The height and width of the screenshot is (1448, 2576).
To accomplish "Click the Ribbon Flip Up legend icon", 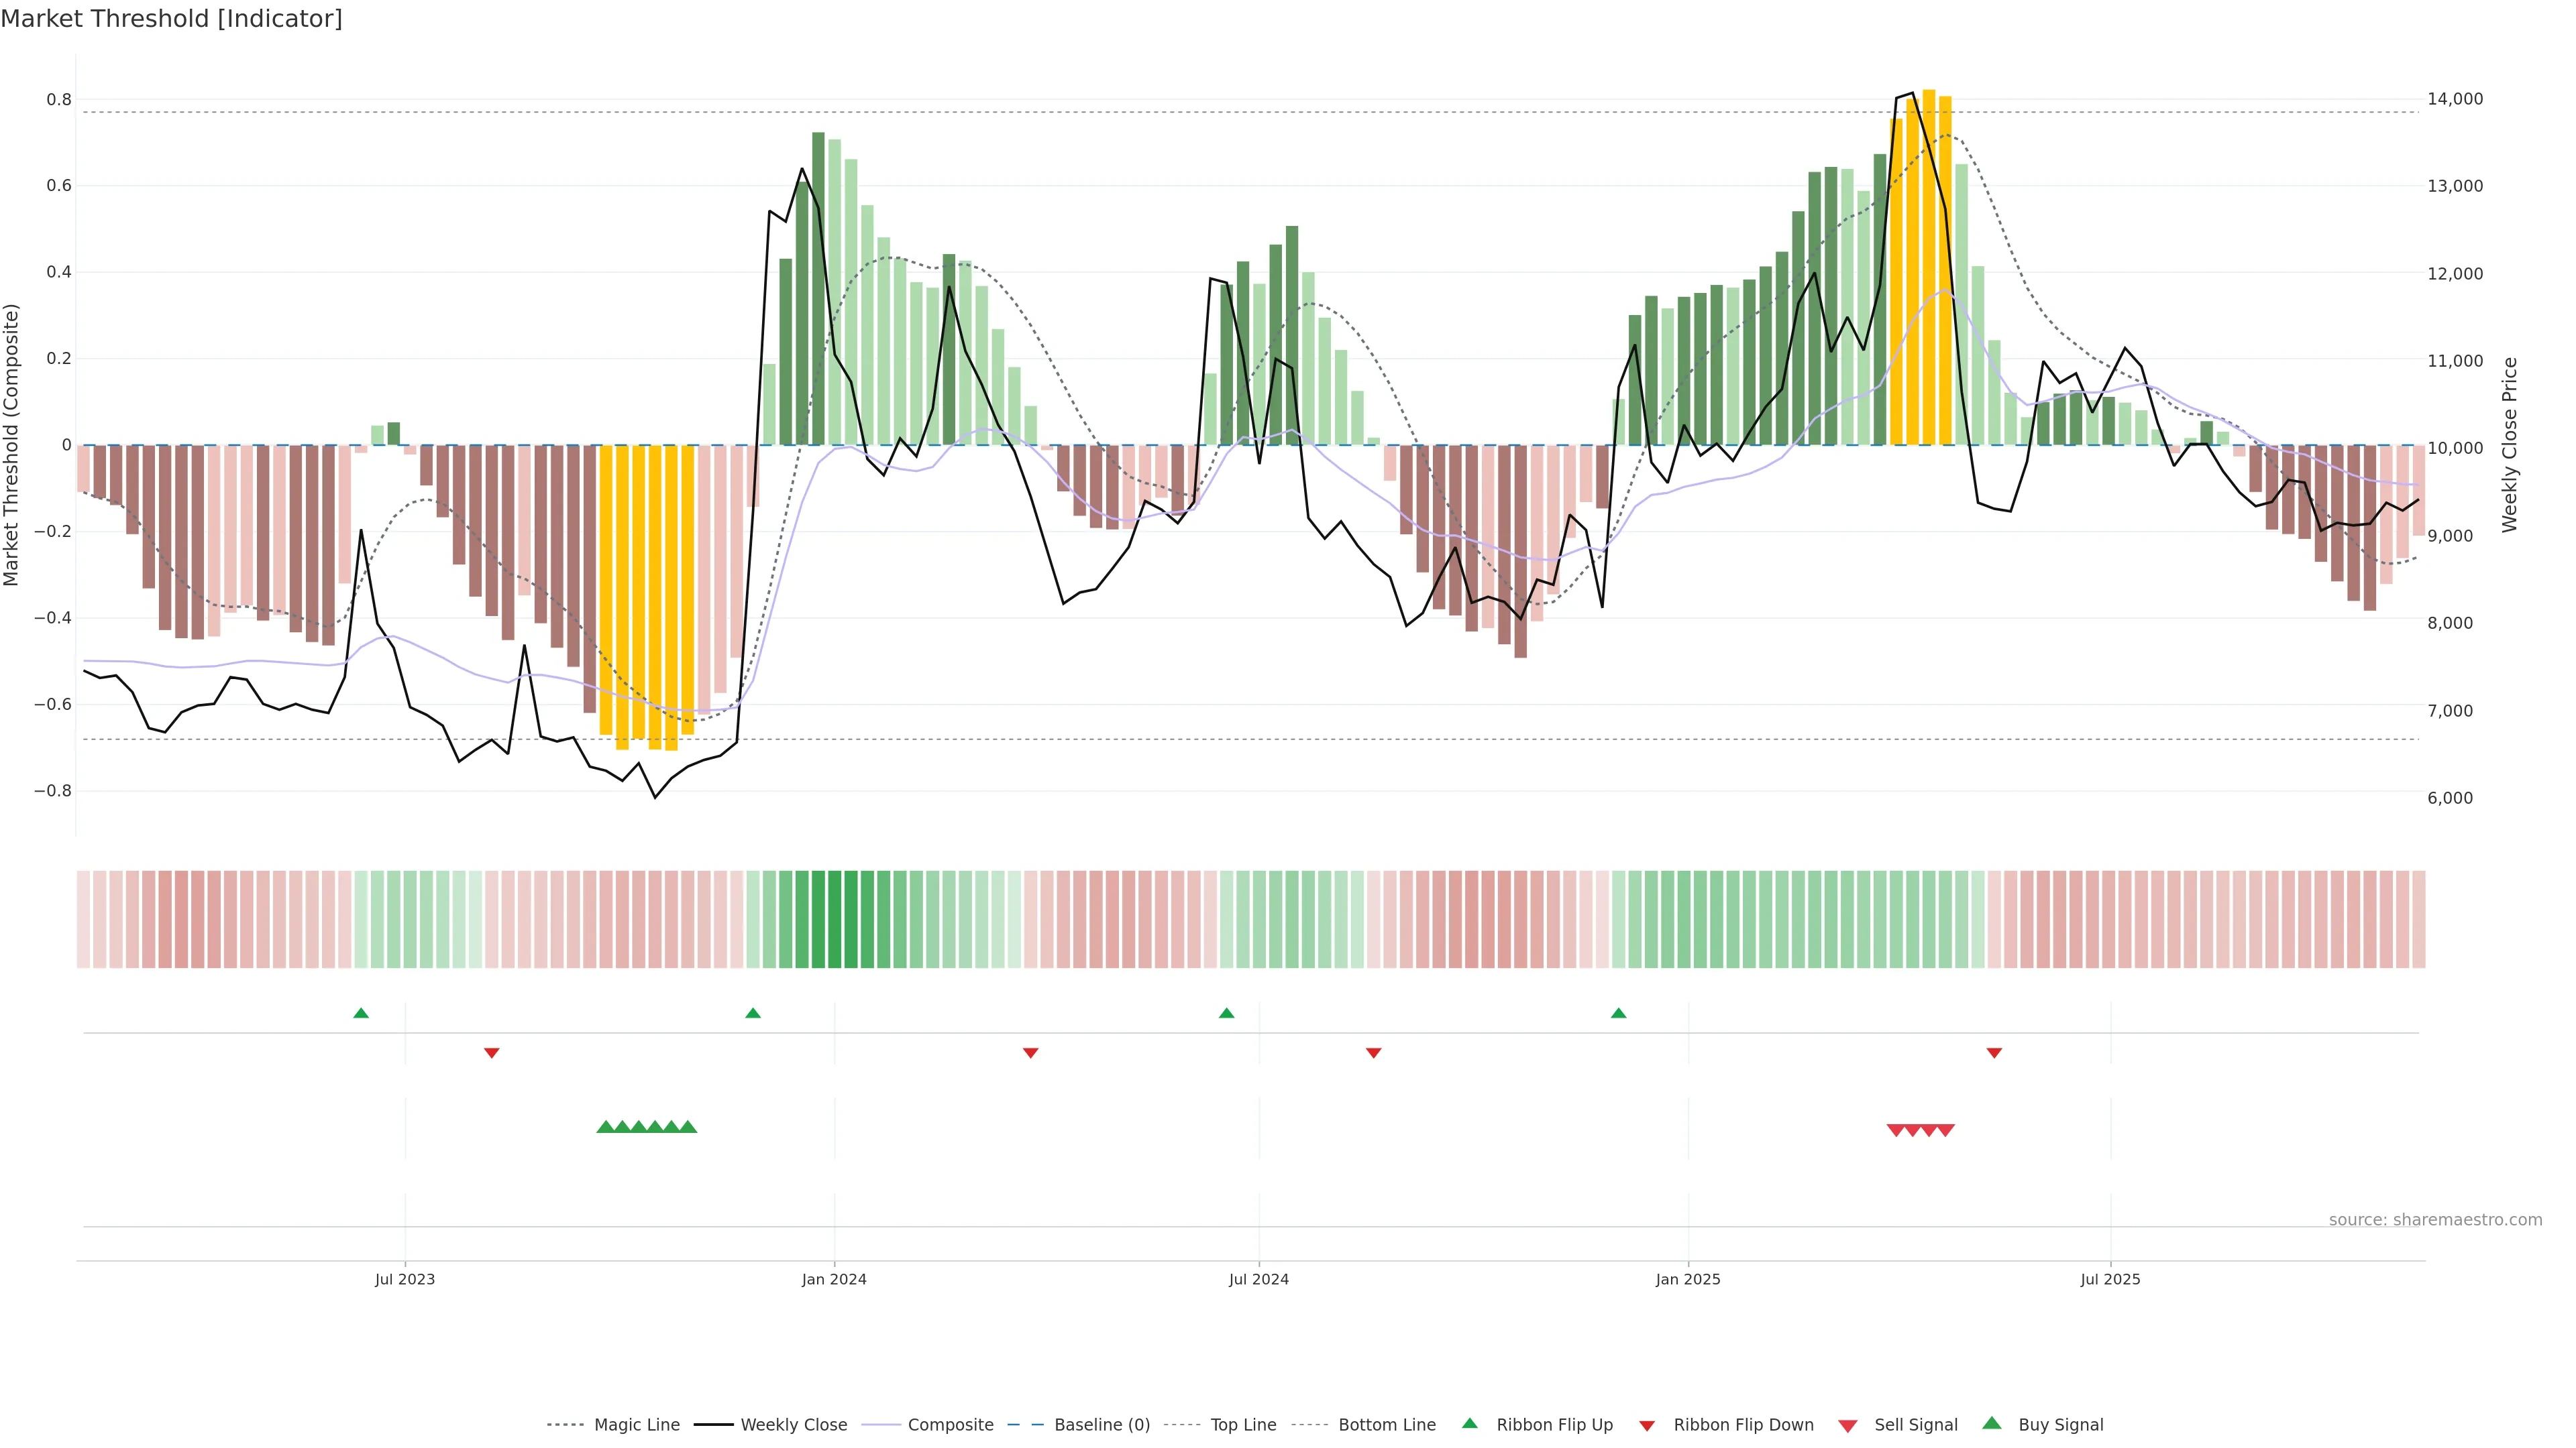I will coord(1469,1423).
